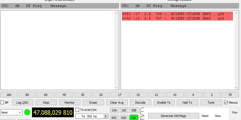Viewport: 241px width, 120px height.
Task: Select the 70 cm band button
Action: pos(230,95)
